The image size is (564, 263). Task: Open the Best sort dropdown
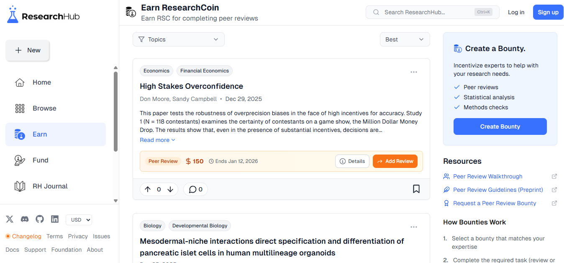point(405,39)
